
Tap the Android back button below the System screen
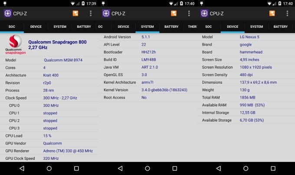[121, 168]
